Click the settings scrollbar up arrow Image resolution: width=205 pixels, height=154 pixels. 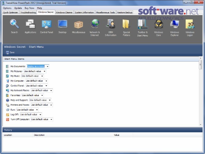[x=201, y=58]
